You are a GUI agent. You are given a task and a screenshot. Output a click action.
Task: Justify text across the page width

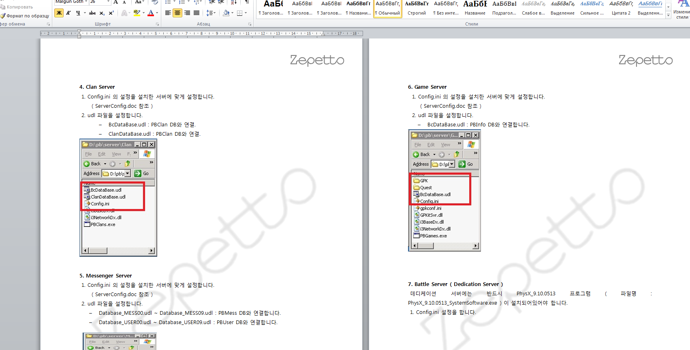click(197, 13)
